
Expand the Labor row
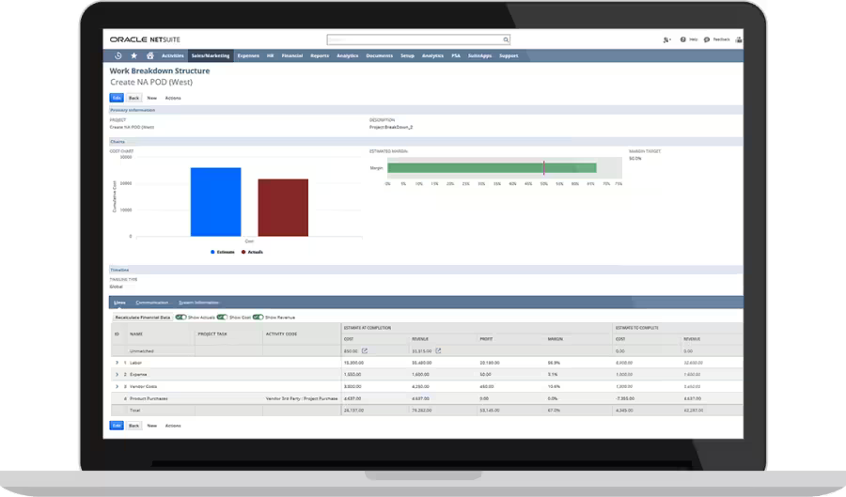coord(117,362)
